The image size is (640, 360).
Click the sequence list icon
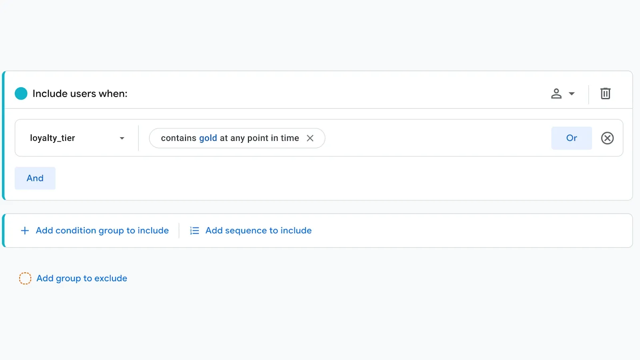[194, 231]
